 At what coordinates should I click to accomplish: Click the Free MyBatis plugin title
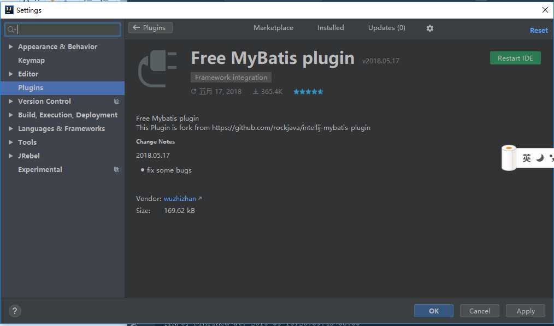(x=273, y=58)
